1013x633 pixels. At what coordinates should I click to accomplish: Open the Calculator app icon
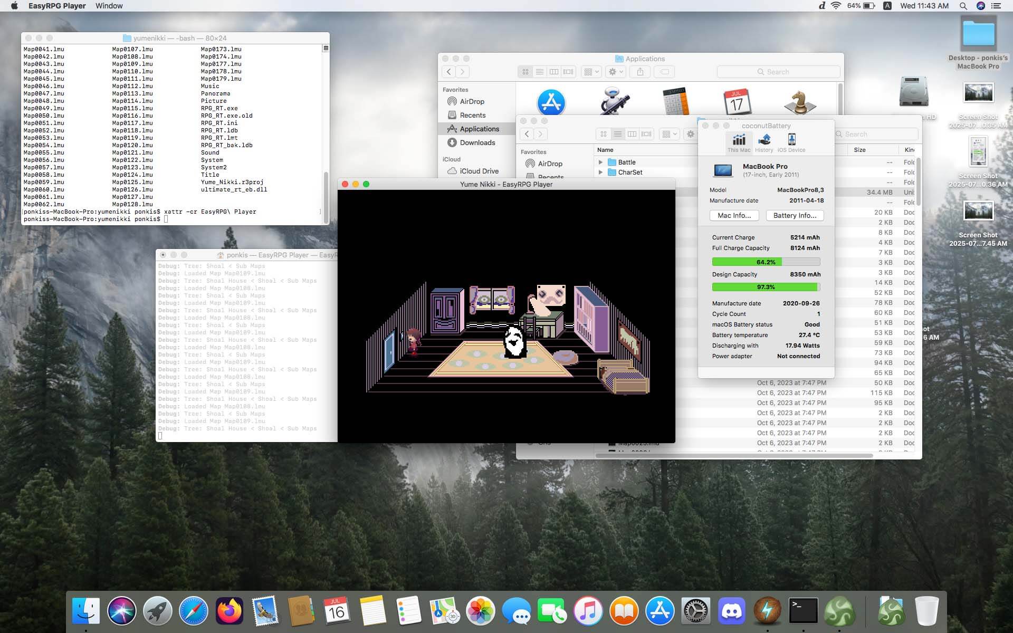[x=676, y=101]
